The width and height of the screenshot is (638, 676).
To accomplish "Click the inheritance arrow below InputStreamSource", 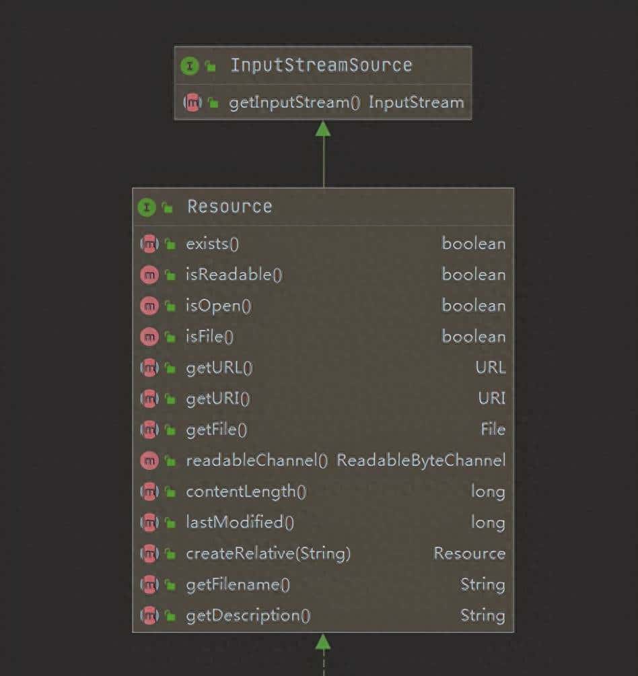I will 323,129.
